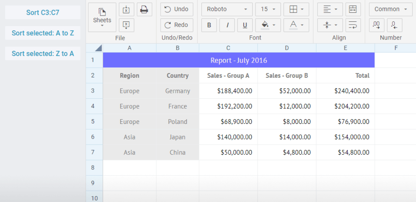Click the France cell
Screen dimensions: 416x202
[178, 106]
